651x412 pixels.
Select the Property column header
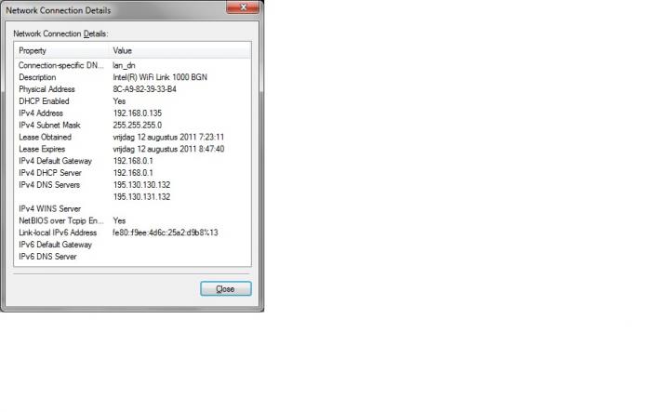[62, 50]
